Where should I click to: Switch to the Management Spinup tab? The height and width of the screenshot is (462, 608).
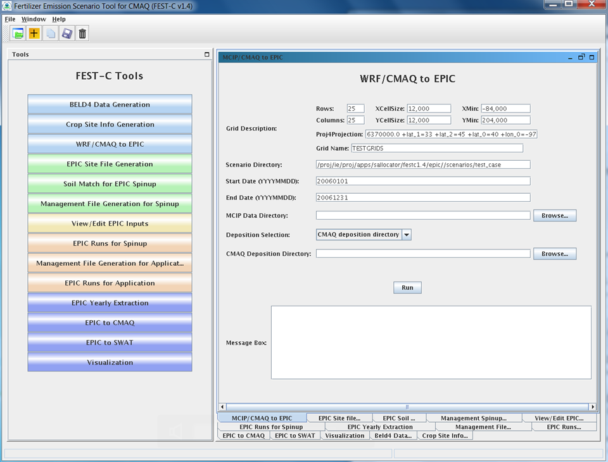coord(474,418)
